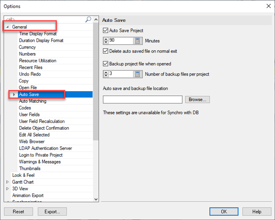Open calculator for auto save minutes
275x220 pixels.
(137, 41)
